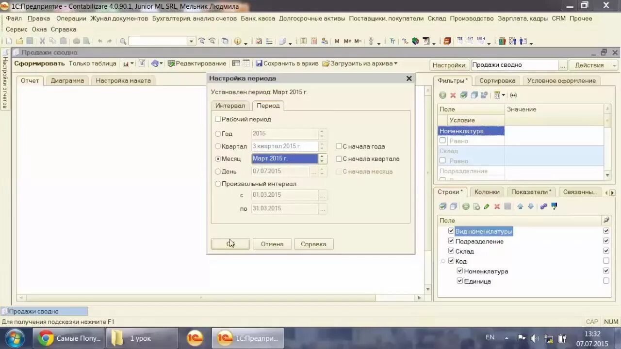Viewport: 621px width, 349px height.
Task: Open the main toolbar search box dropdown
Action: pos(191,41)
